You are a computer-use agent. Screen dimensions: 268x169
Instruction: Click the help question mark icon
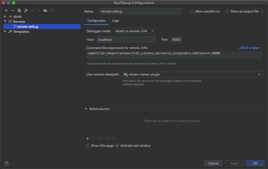6,163
